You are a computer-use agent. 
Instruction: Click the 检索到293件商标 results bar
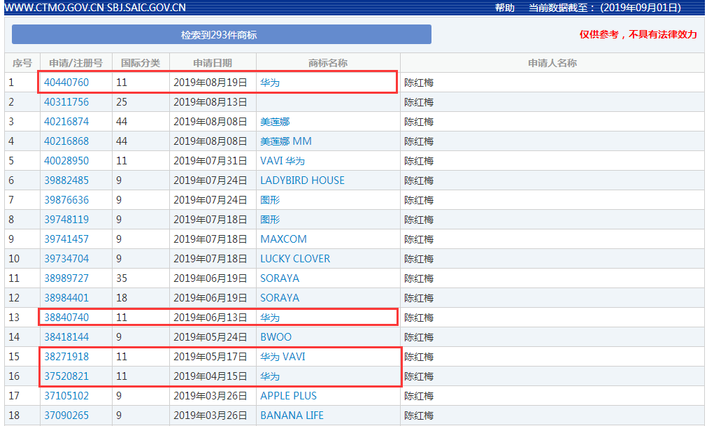pyautogui.click(x=222, y=35)
